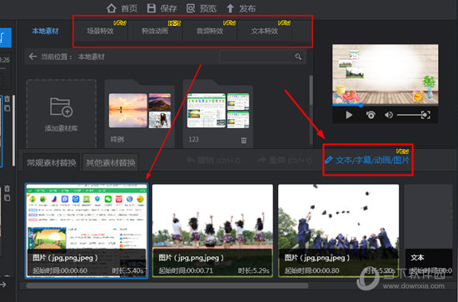Click 重做 (Ctrl+Y) redo button

[x=285, y=161]
